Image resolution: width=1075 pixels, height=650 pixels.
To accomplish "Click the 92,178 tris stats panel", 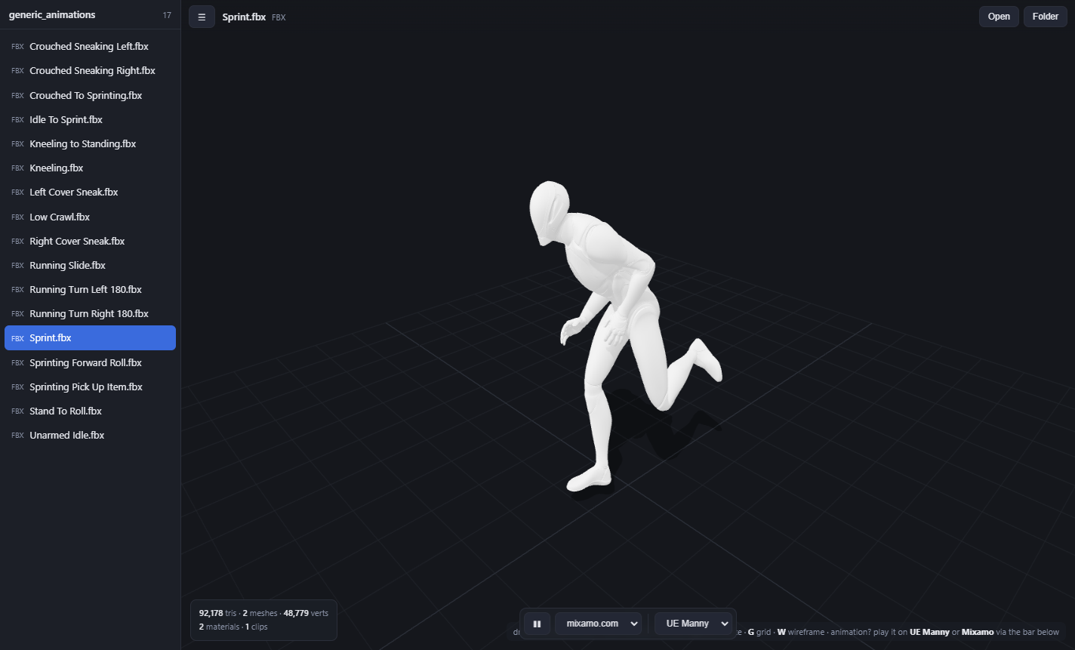I will tap(263, 620).
